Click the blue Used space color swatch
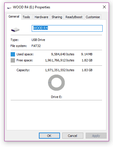The width and height of the screenshot is (113, 147). pos(13,54)
